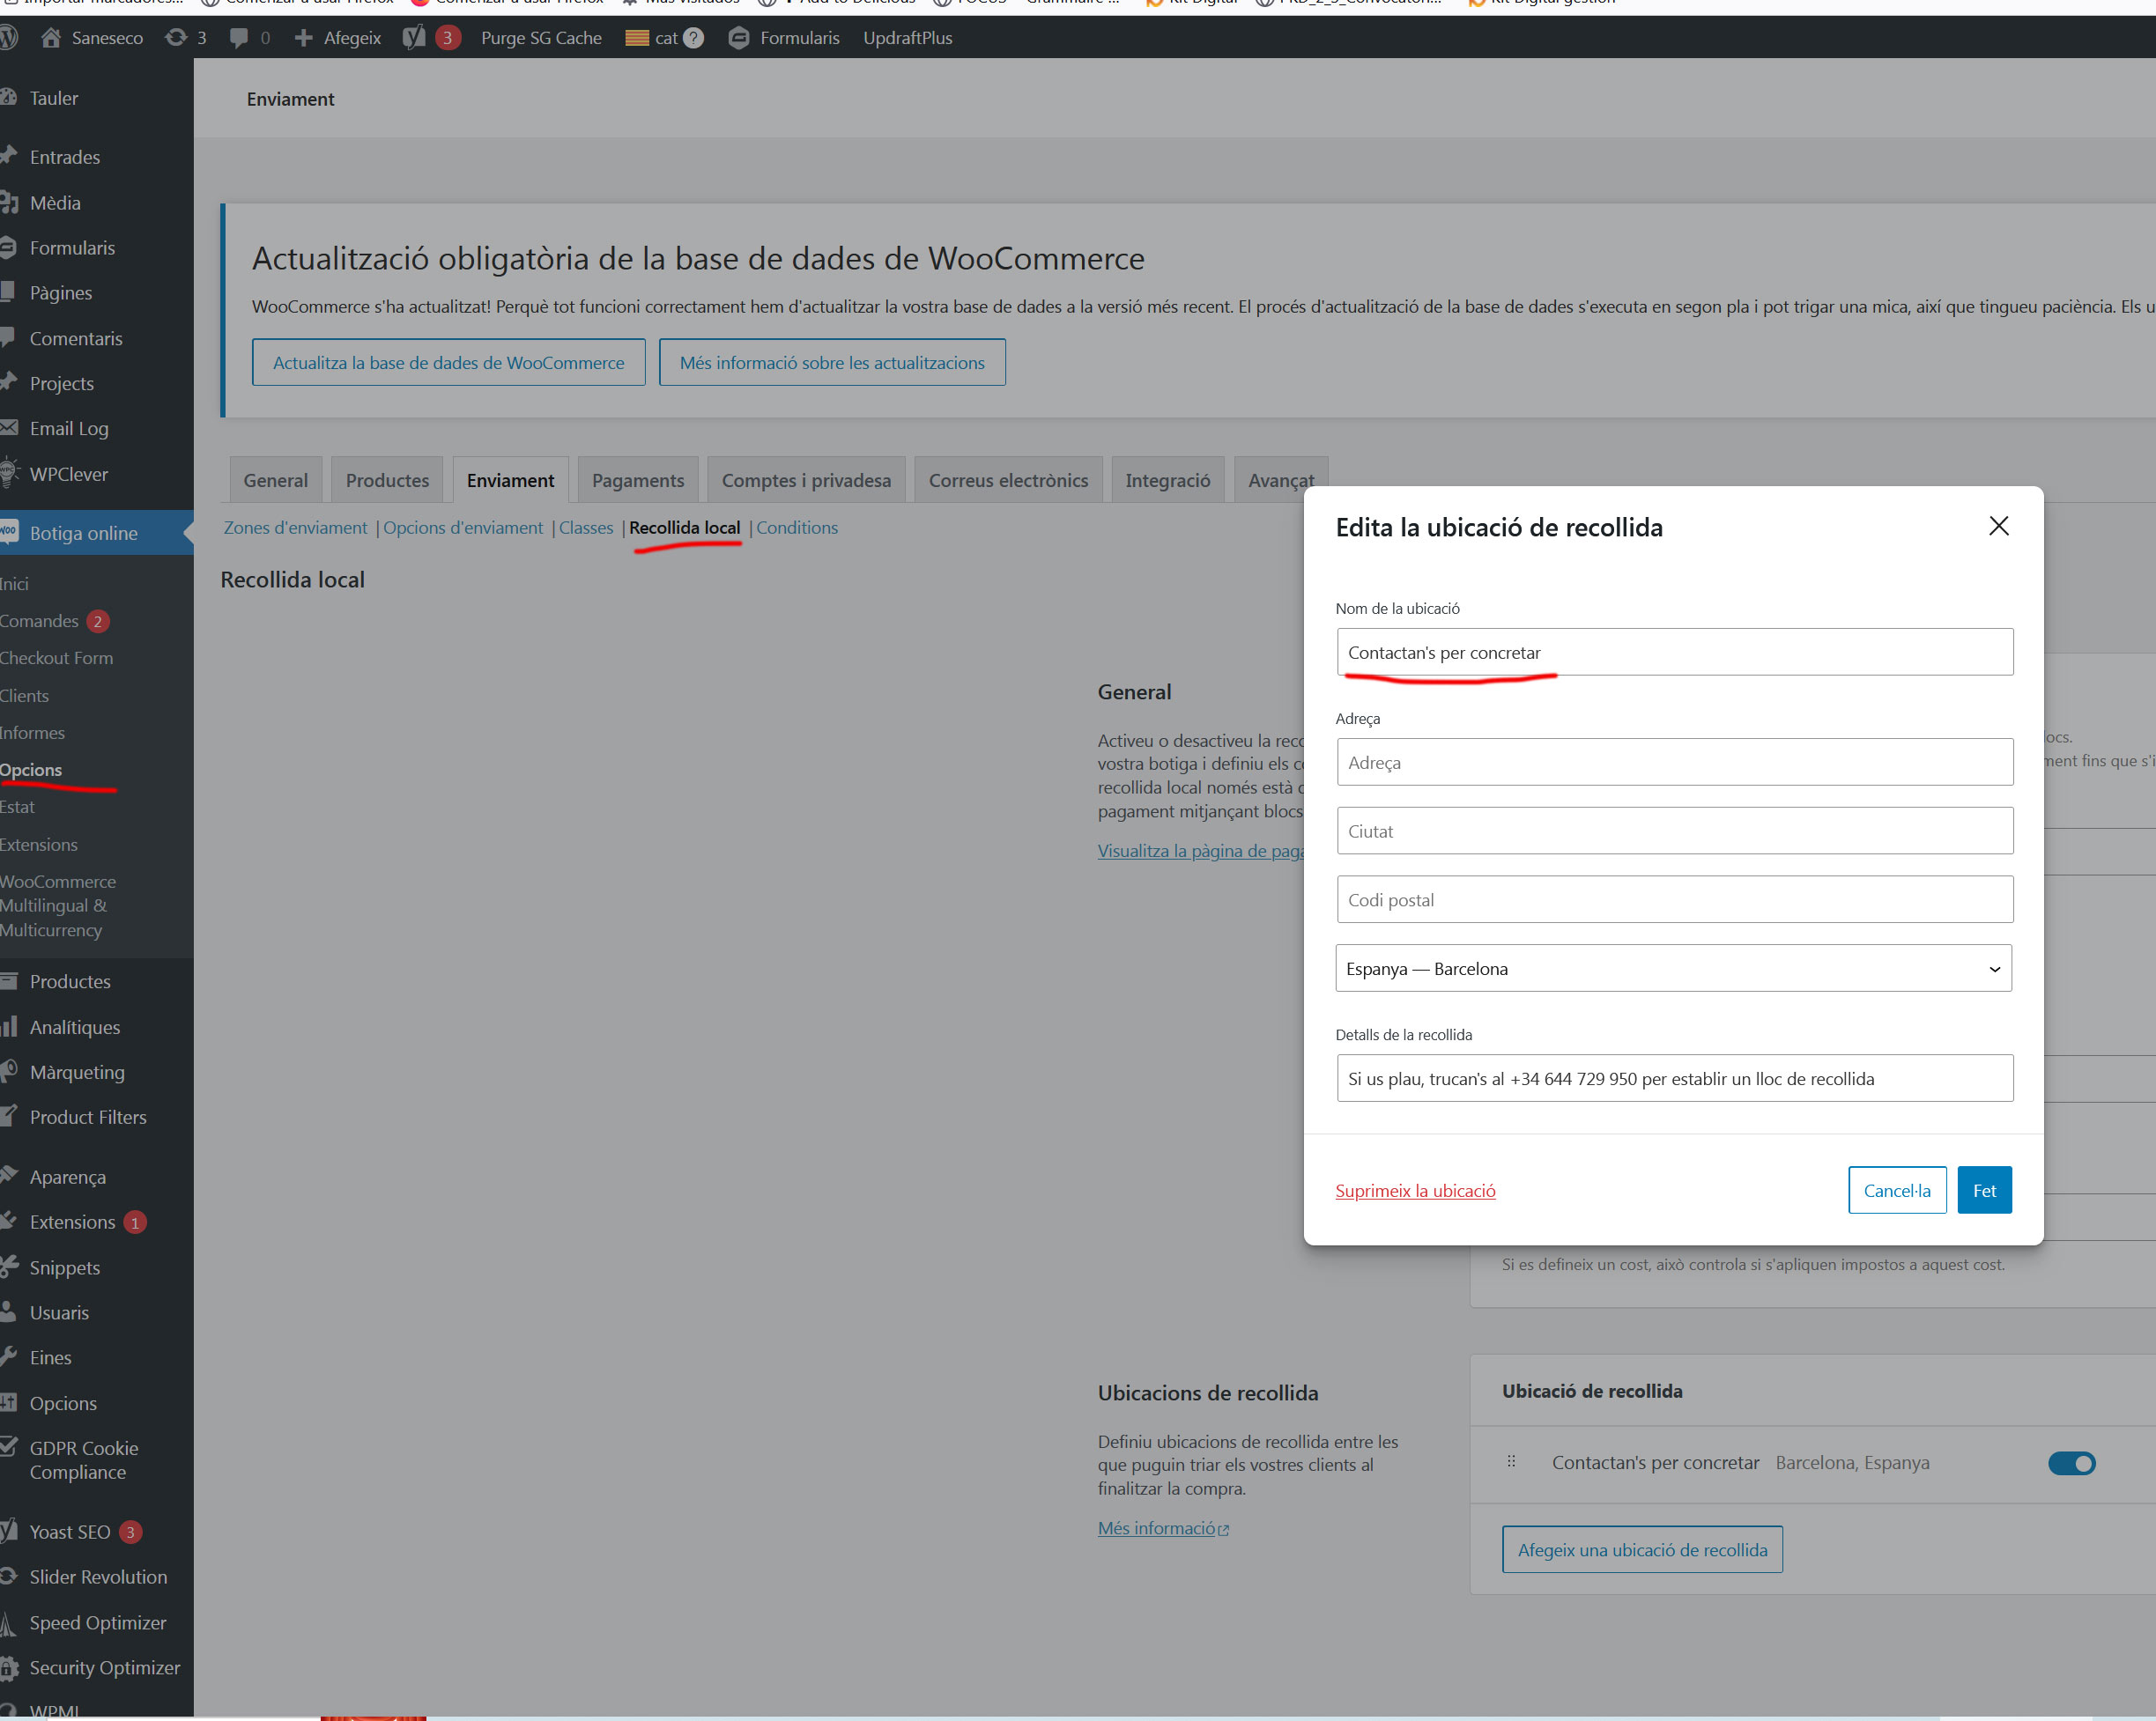Open Analítiques in the sidebar

74,1027
